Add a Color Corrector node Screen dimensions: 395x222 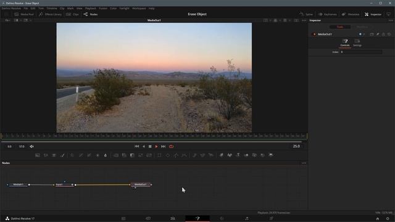click(72, 155)
